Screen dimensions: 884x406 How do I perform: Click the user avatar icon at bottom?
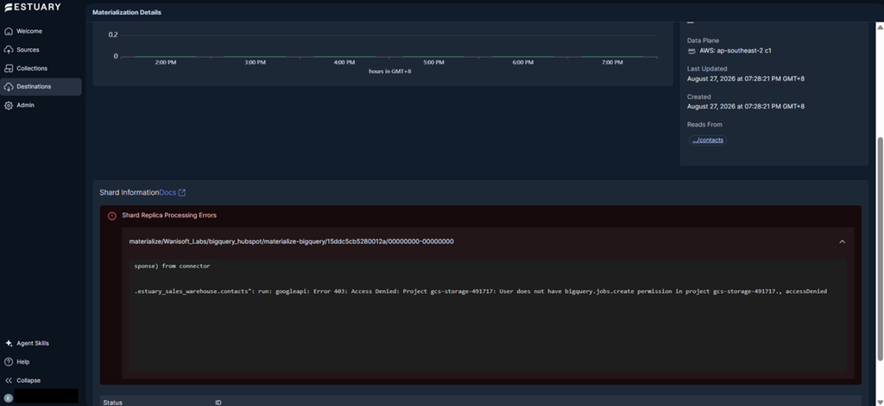[x=9, y=397]
